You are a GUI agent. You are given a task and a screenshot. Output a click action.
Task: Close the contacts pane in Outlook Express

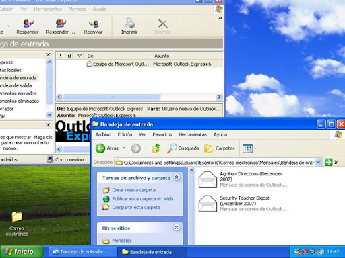coord(48,125)
